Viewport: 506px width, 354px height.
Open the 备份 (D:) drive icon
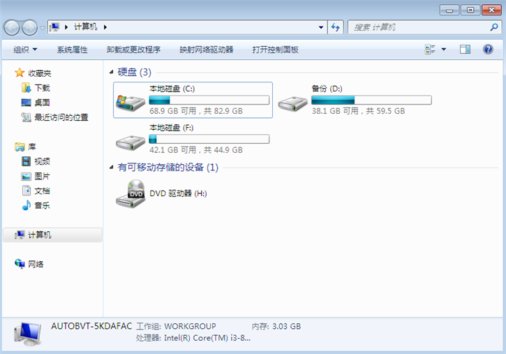292,101
